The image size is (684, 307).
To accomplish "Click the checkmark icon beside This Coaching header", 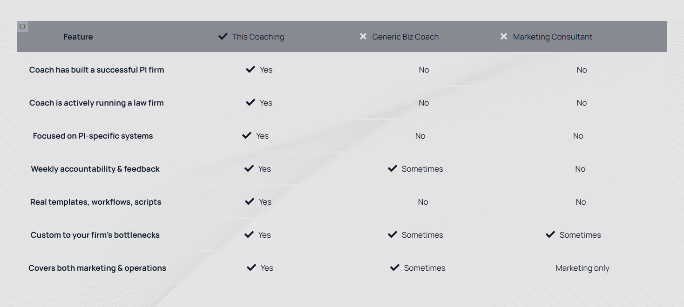I will [223, 36].
